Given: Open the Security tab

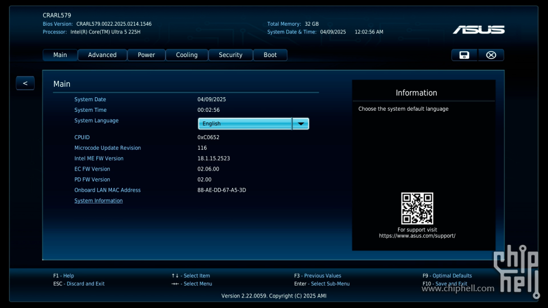Looking at the screenshot, I should (230, 55).
